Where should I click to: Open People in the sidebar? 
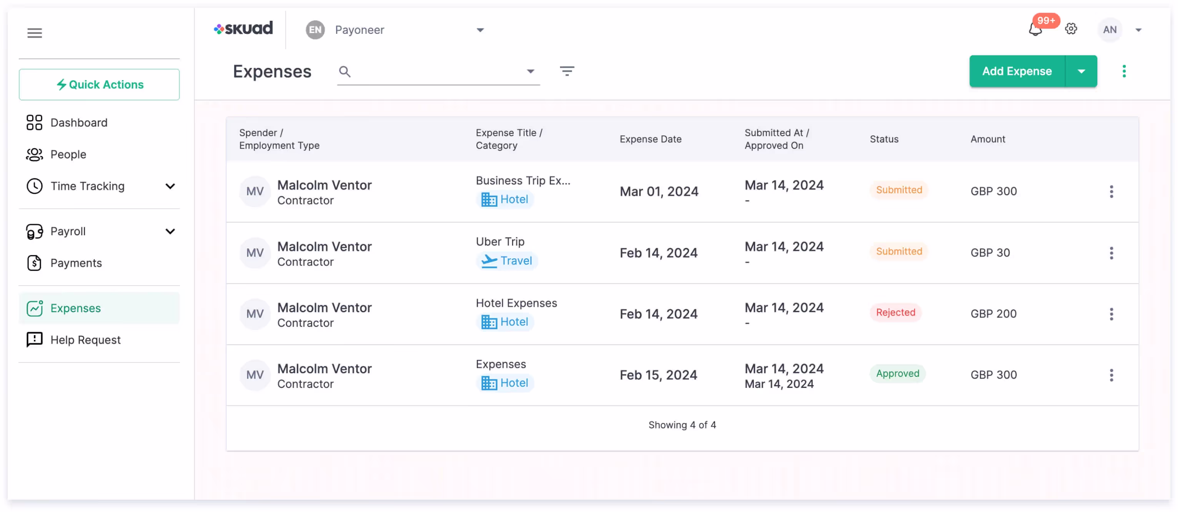point(68,155)
